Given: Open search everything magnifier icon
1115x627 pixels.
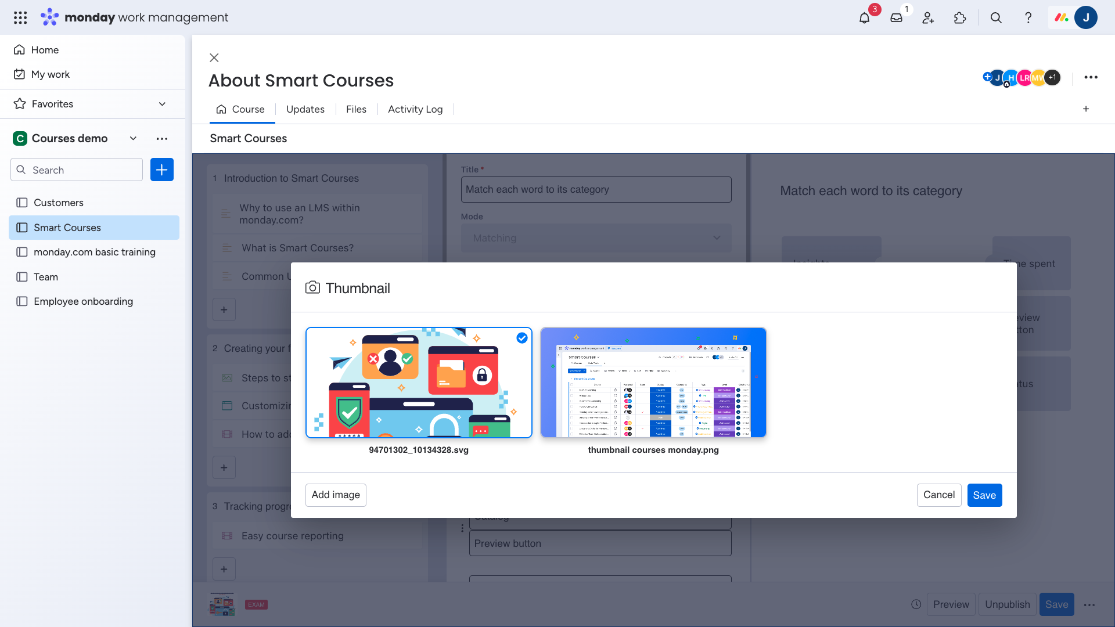Looking at the screenshot, I should coord(996,18).
